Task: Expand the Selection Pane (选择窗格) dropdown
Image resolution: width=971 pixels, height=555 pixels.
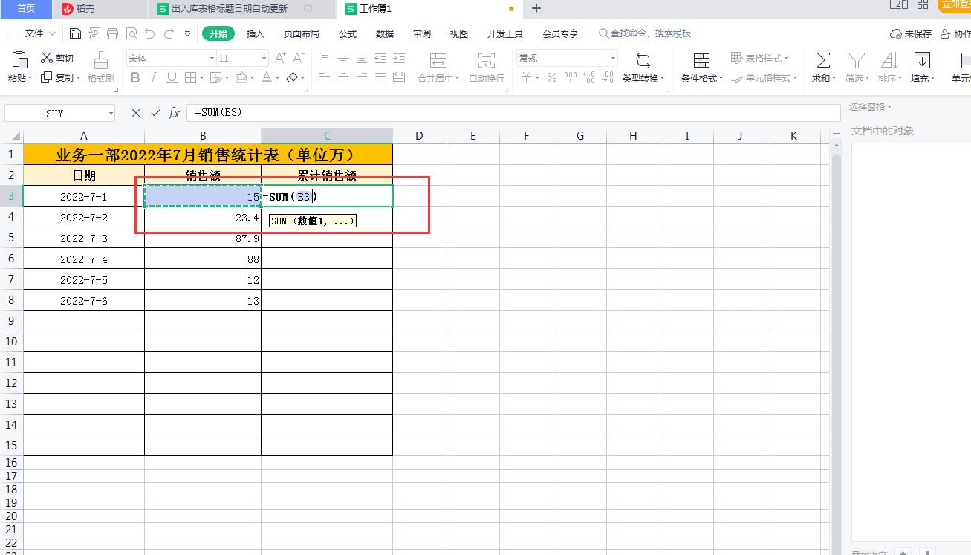Action: tap(889, 106)
